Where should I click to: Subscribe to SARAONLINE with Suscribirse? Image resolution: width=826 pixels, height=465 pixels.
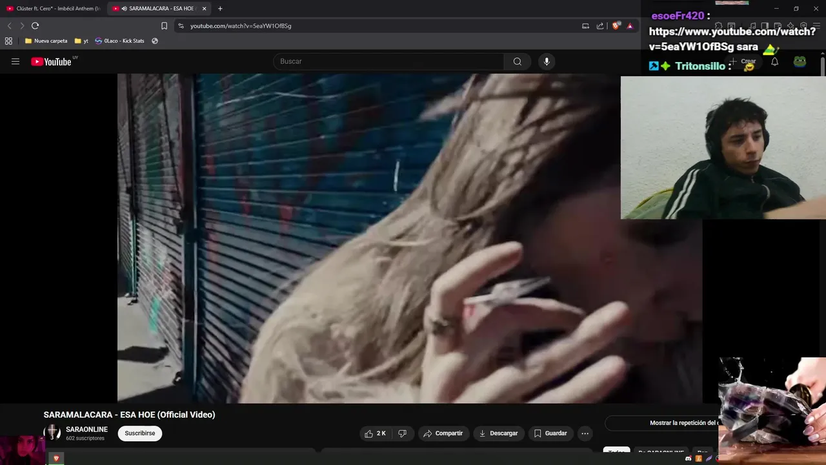coord(140,433)
